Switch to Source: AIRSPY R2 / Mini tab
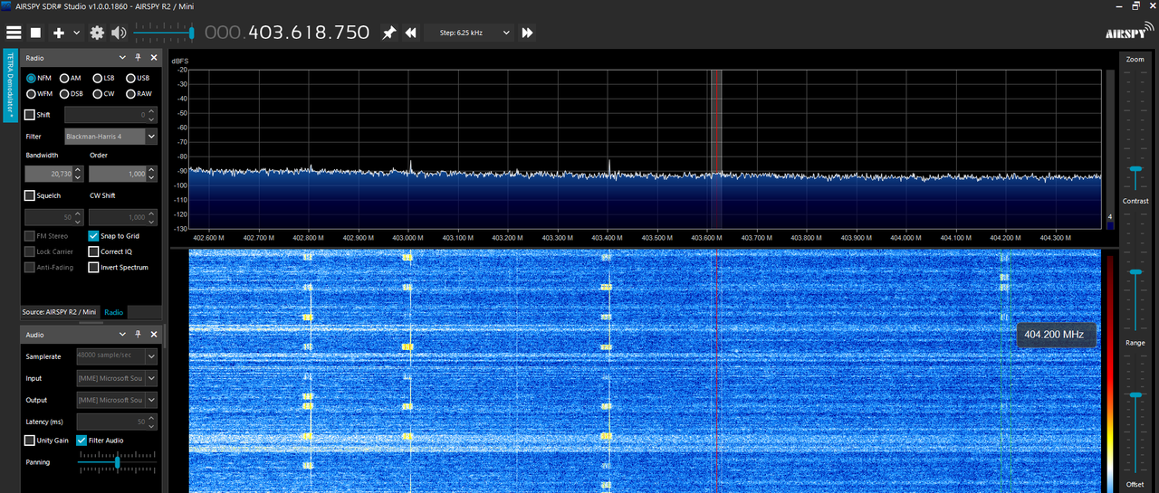 59,312
